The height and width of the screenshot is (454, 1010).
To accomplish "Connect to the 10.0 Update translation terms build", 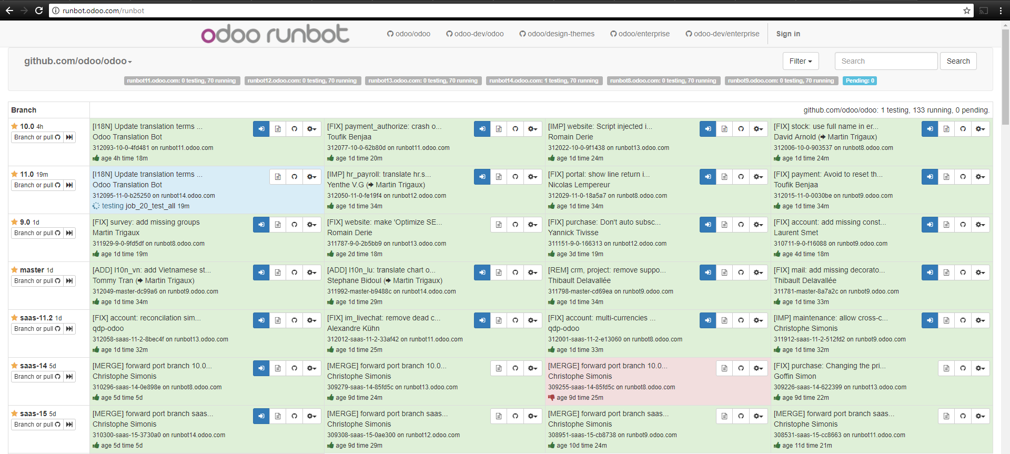I will (x=261, y=129).
